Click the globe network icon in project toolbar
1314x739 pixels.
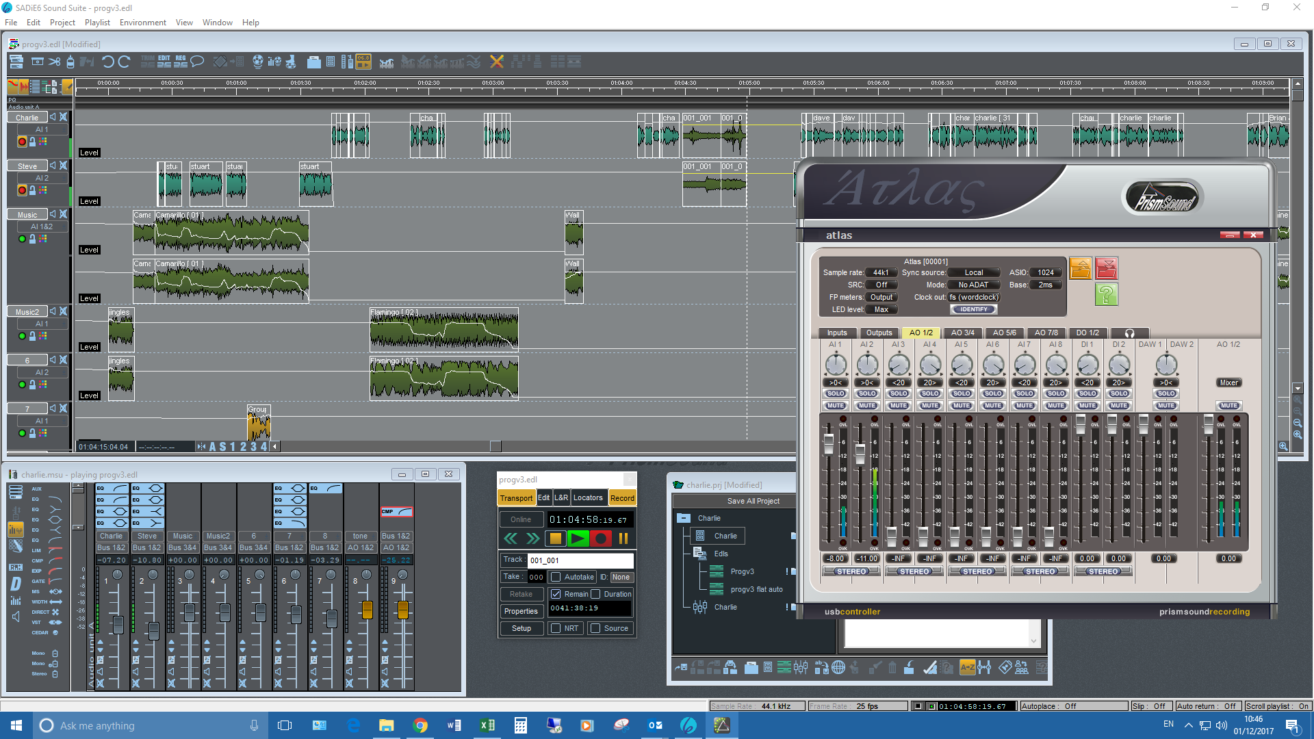coord(839,667)
